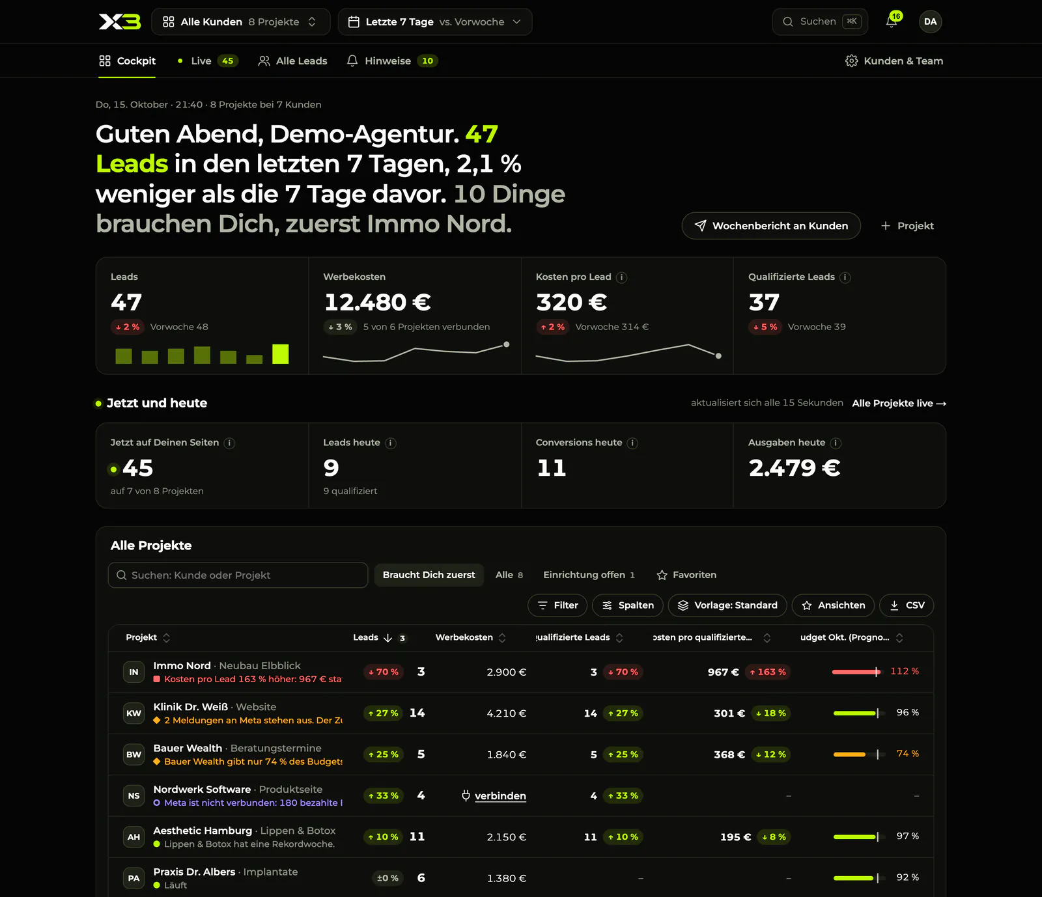Select the Einrichtung offen filter
This screenshot has width=1042, height=897.
click(589, 575)
